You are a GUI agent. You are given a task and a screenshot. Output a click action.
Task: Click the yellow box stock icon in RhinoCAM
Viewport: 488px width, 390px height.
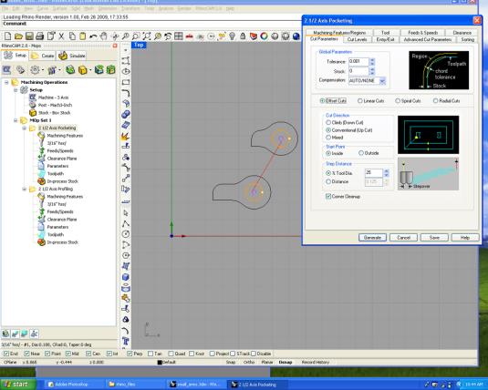[x=83, y=69]
